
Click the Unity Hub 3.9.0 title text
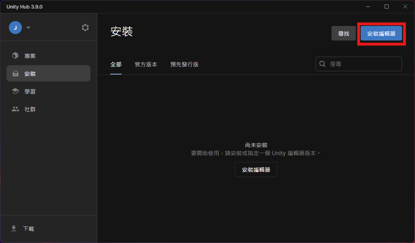click(x=24, y=6)
